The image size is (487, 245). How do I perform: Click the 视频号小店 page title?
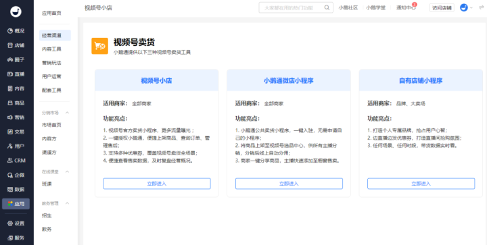point(98,8)
